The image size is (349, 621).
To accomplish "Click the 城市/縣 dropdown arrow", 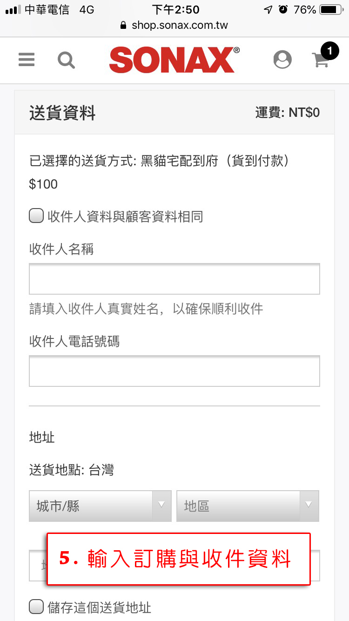I will 161,506.
